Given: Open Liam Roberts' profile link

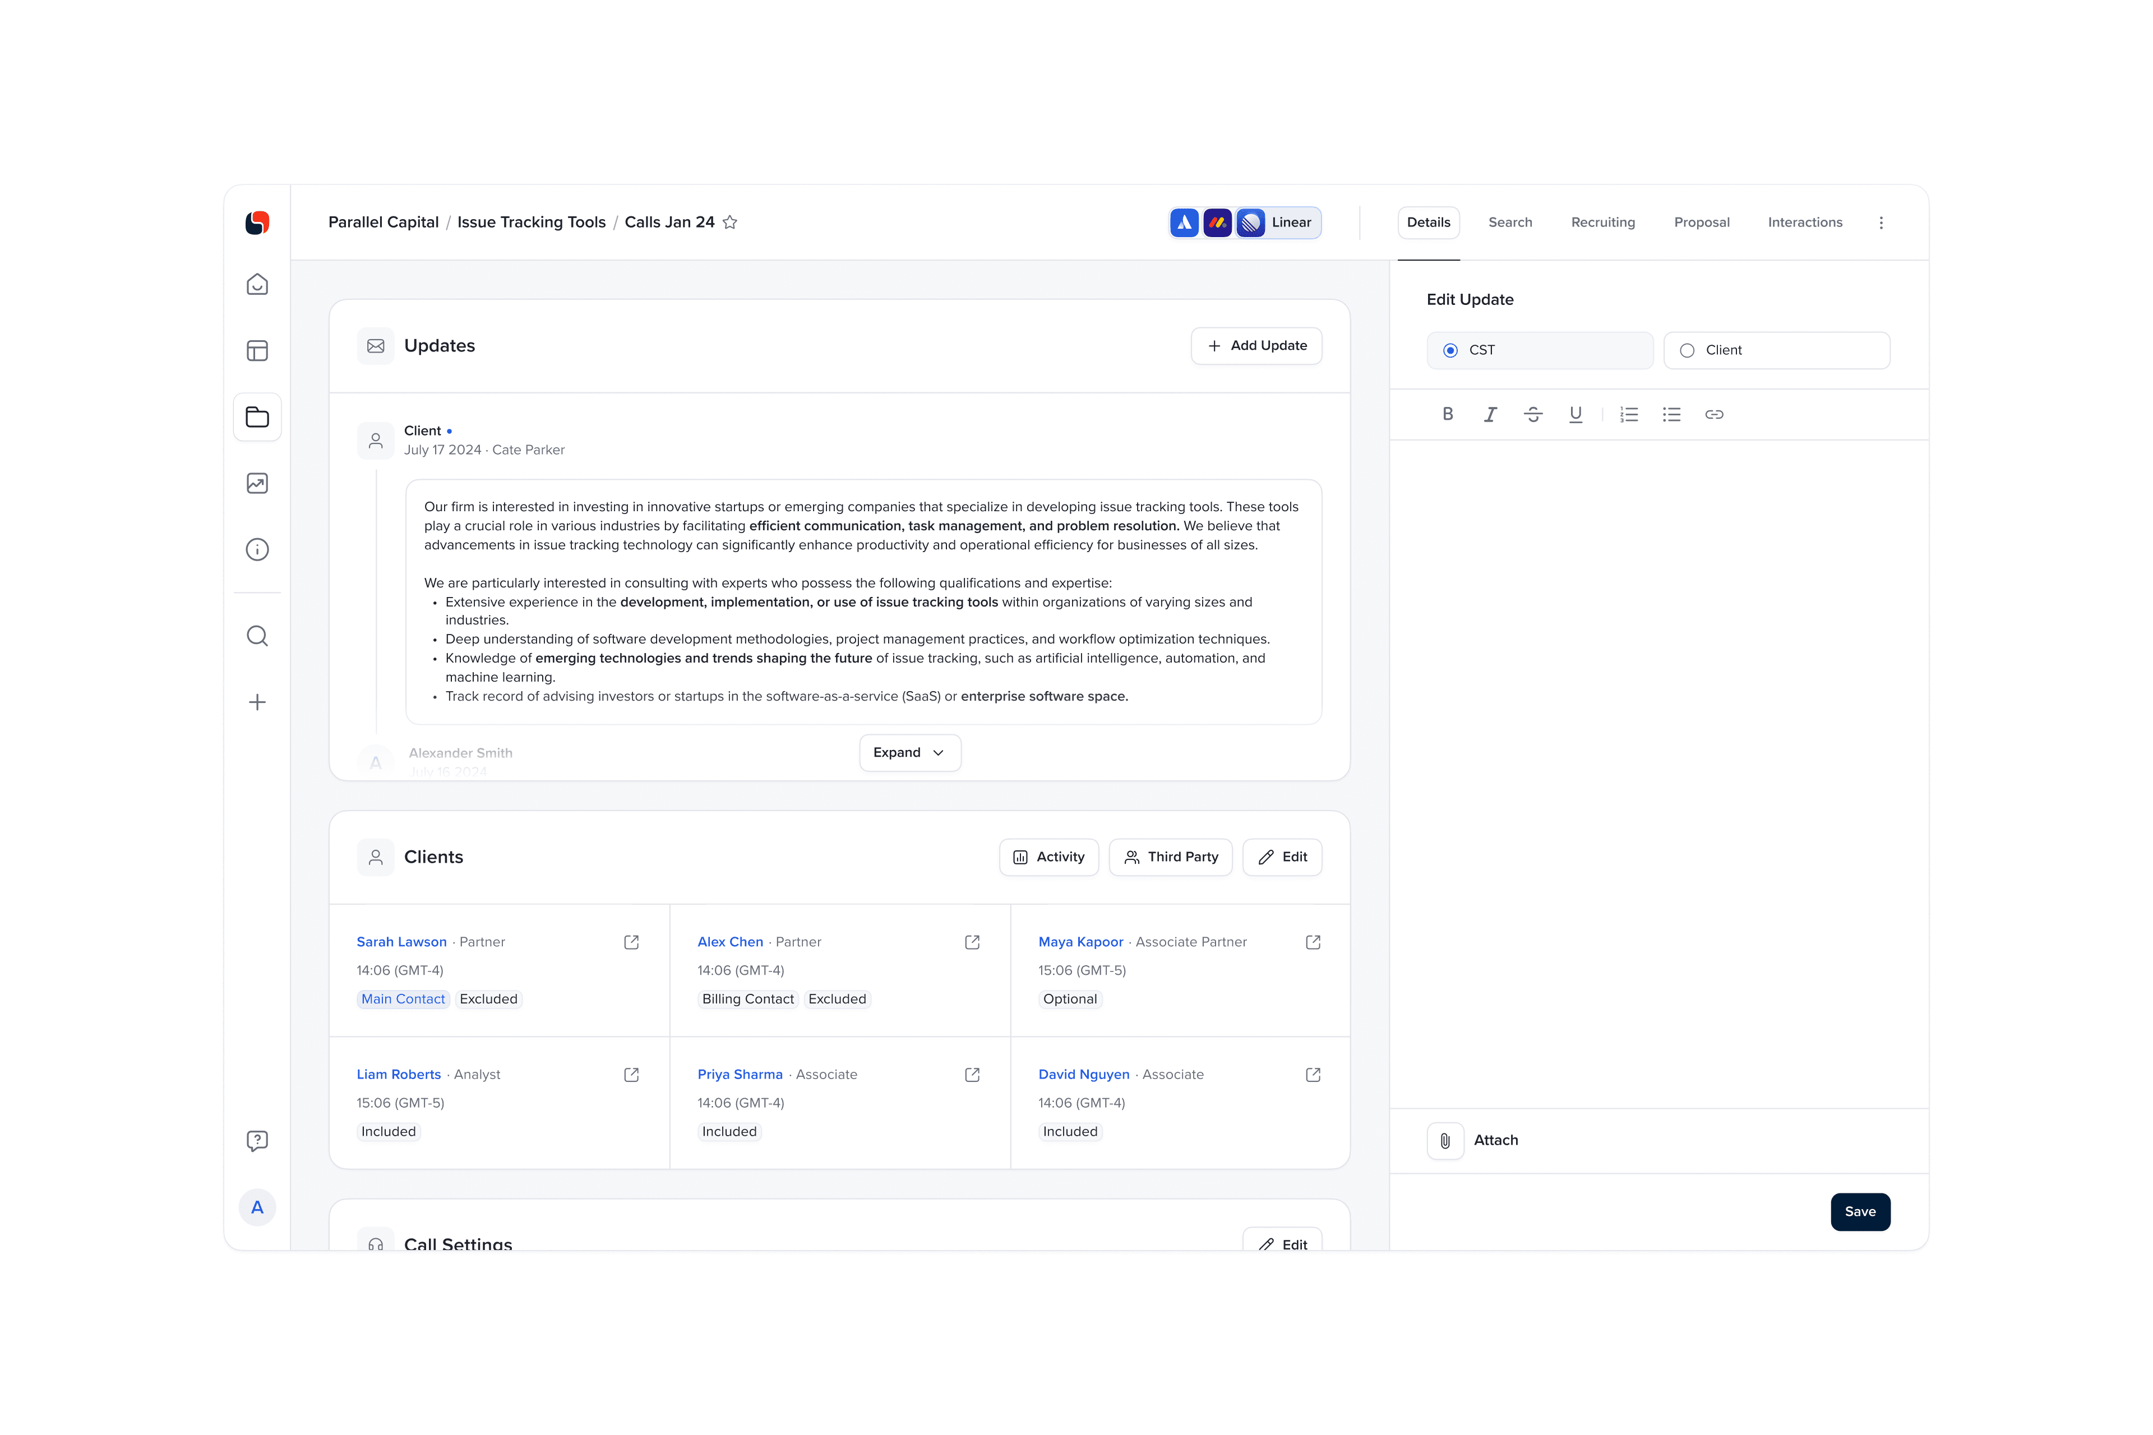Looking at the screenshot, I should pos(399,1075).
